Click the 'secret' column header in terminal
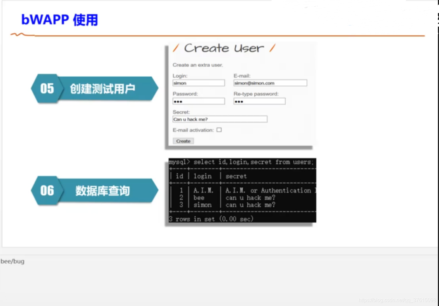The width and height of the screenshot is (439, 306). click(236, 176)
